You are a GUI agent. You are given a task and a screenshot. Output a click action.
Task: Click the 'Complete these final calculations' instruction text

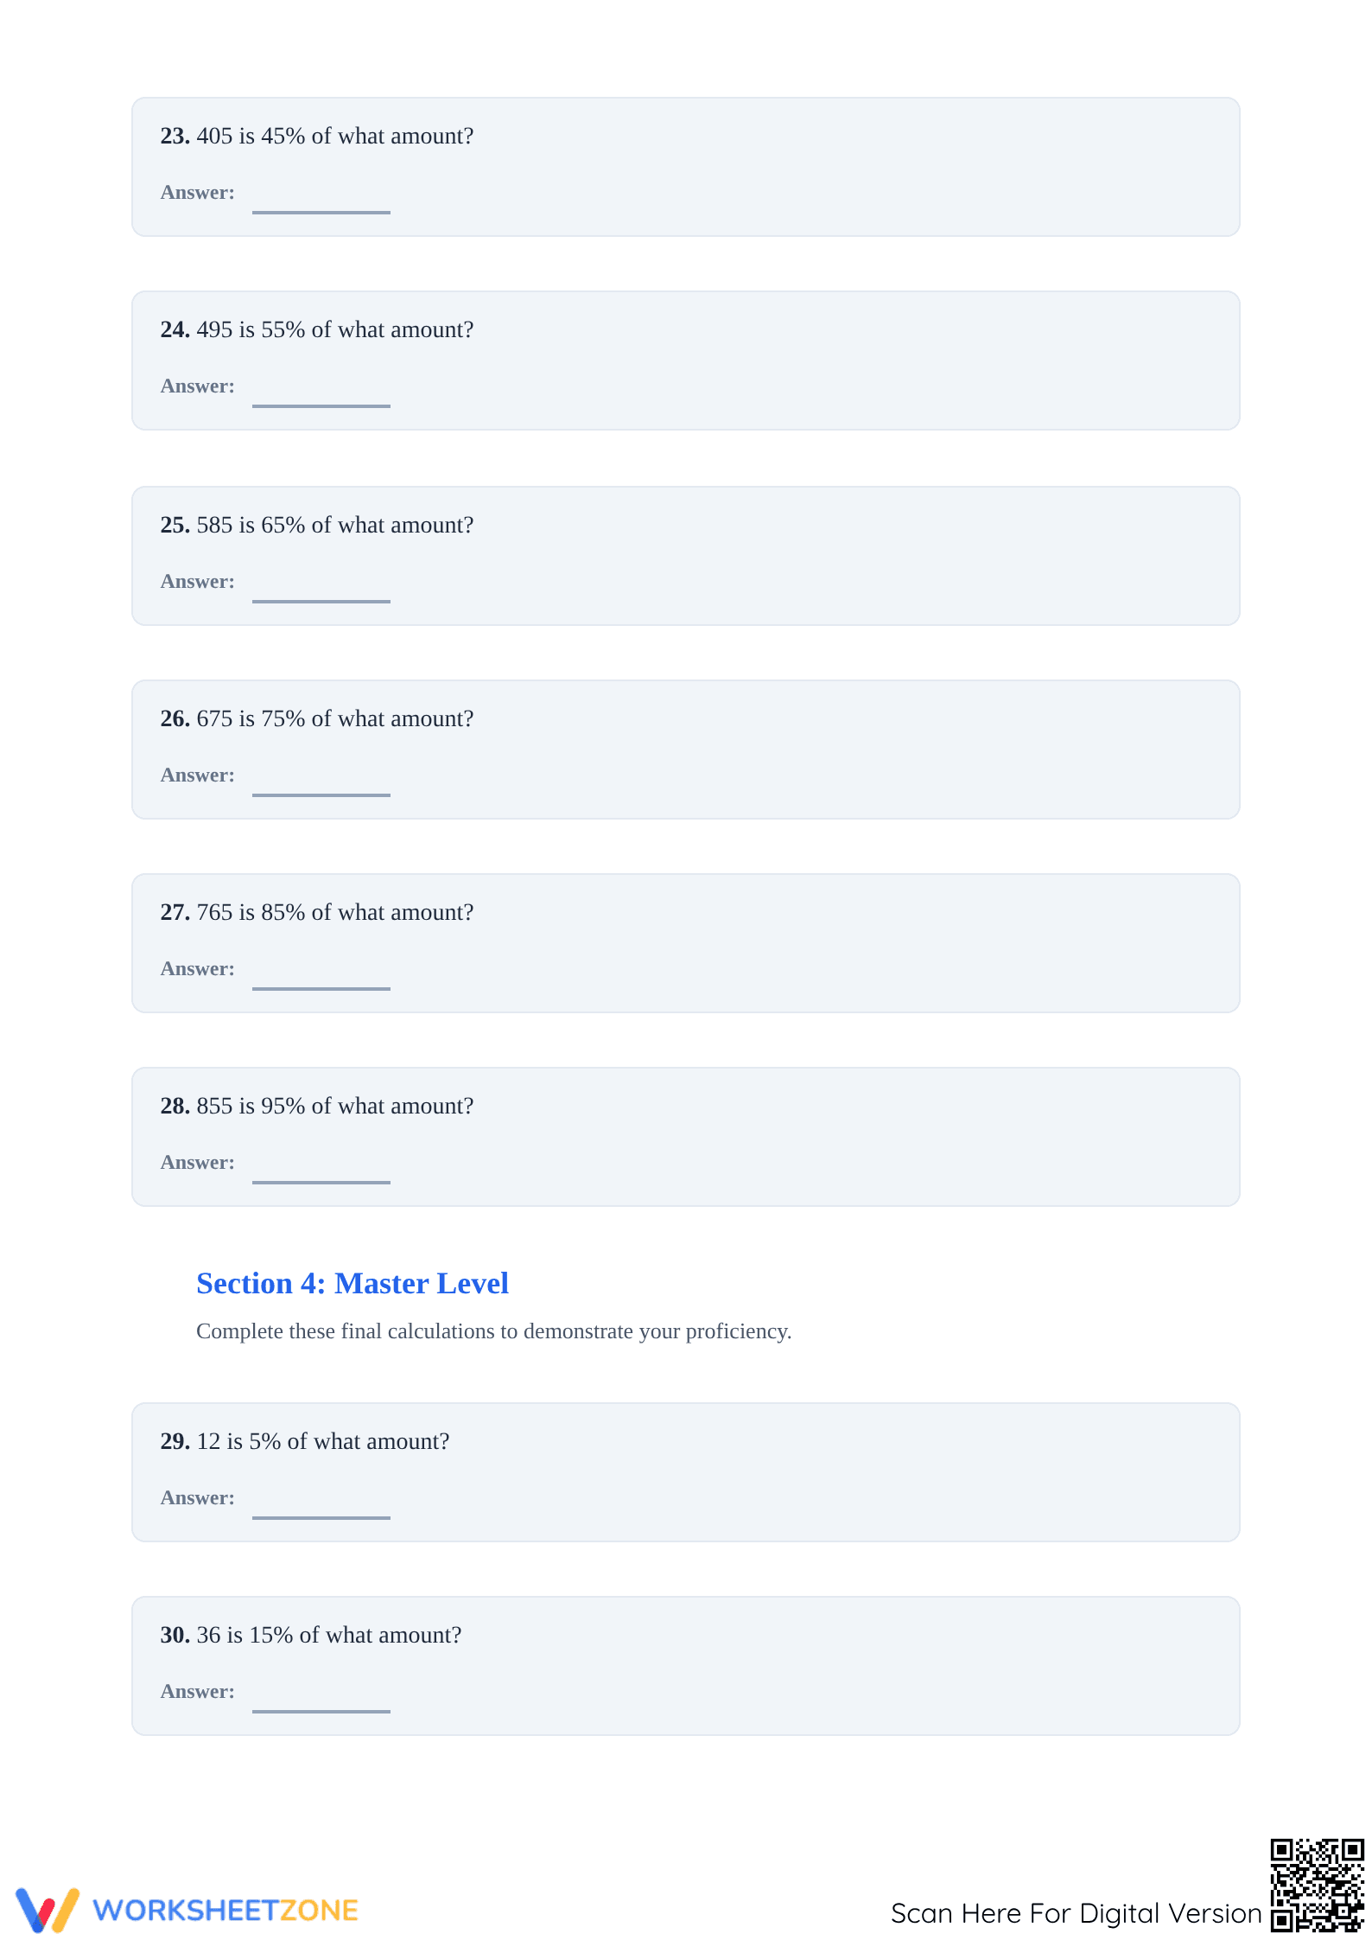(494, 1331)
